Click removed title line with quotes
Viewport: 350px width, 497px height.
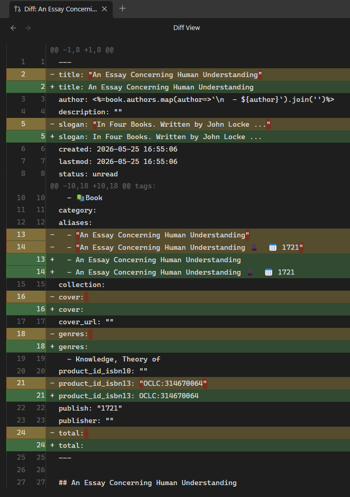tap(178, 74)
